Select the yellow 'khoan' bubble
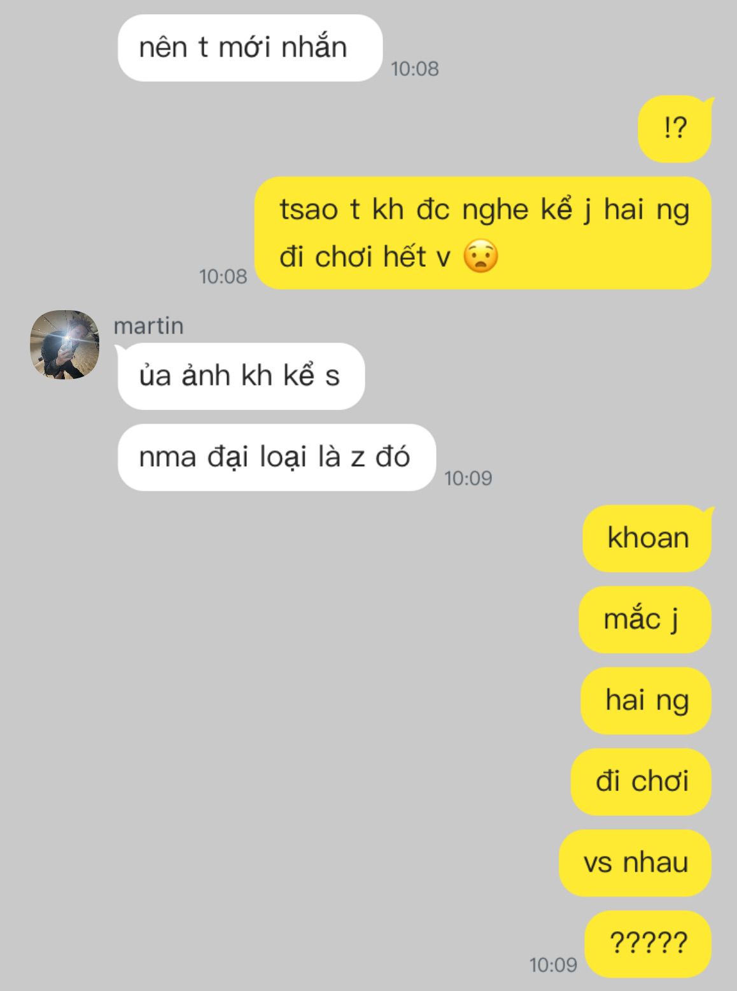This screenshot has height=991, width=737. pyautogui.click(x=647, y=538)
